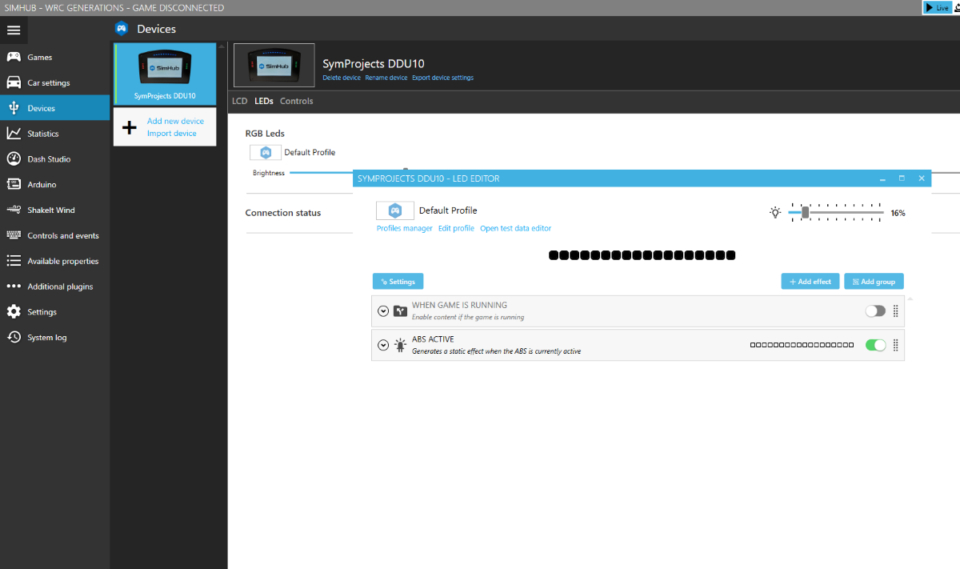
Task: Select the Arduino sidebar icon
Action: [x=14, y=185]
